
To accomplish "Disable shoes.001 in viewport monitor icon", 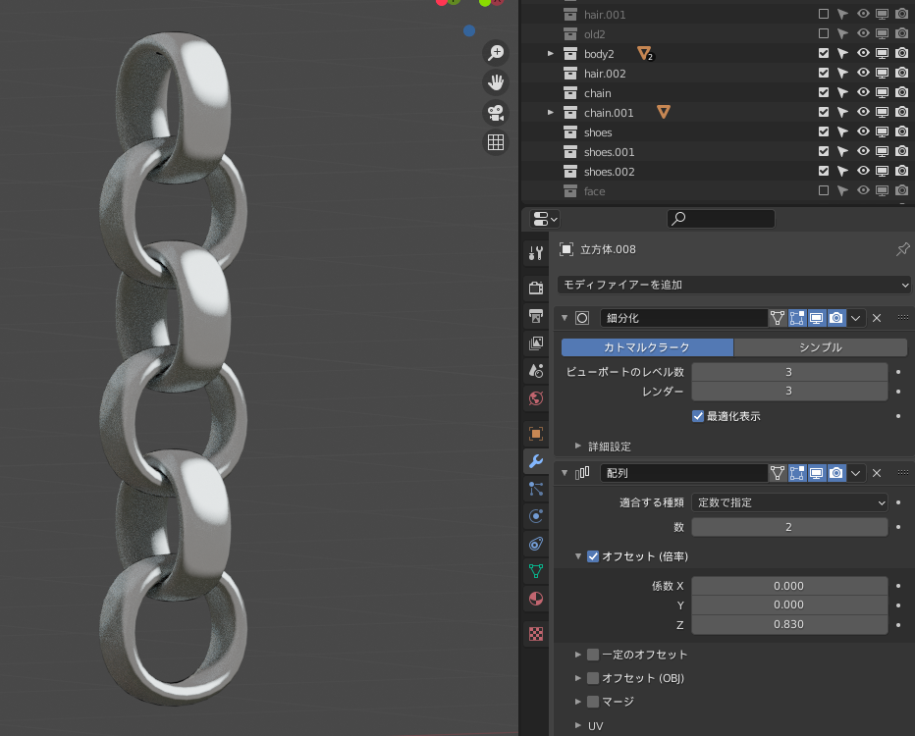I will [x=883, y=151].
